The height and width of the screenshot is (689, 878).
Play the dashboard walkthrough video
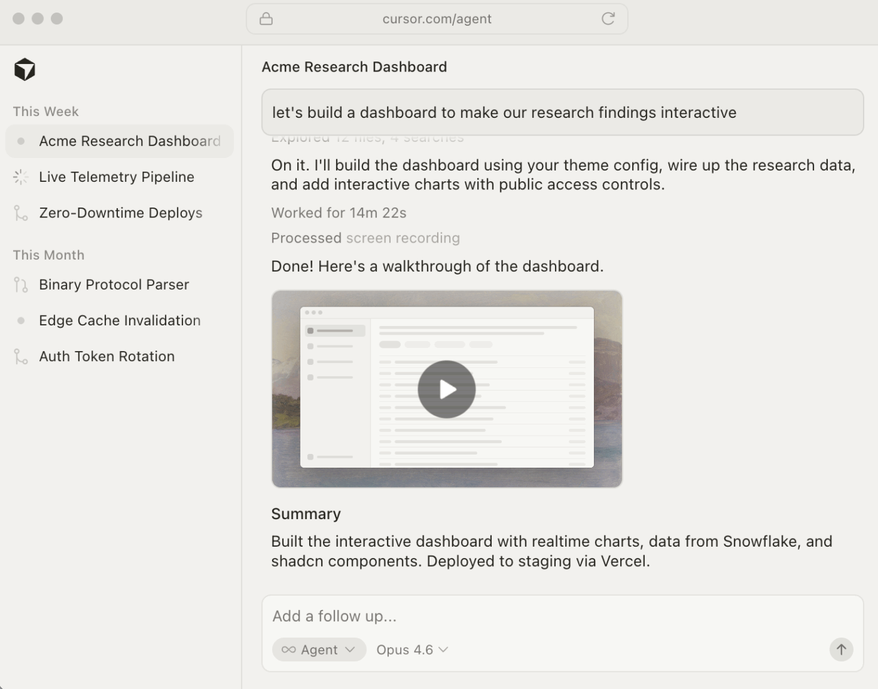447,389
